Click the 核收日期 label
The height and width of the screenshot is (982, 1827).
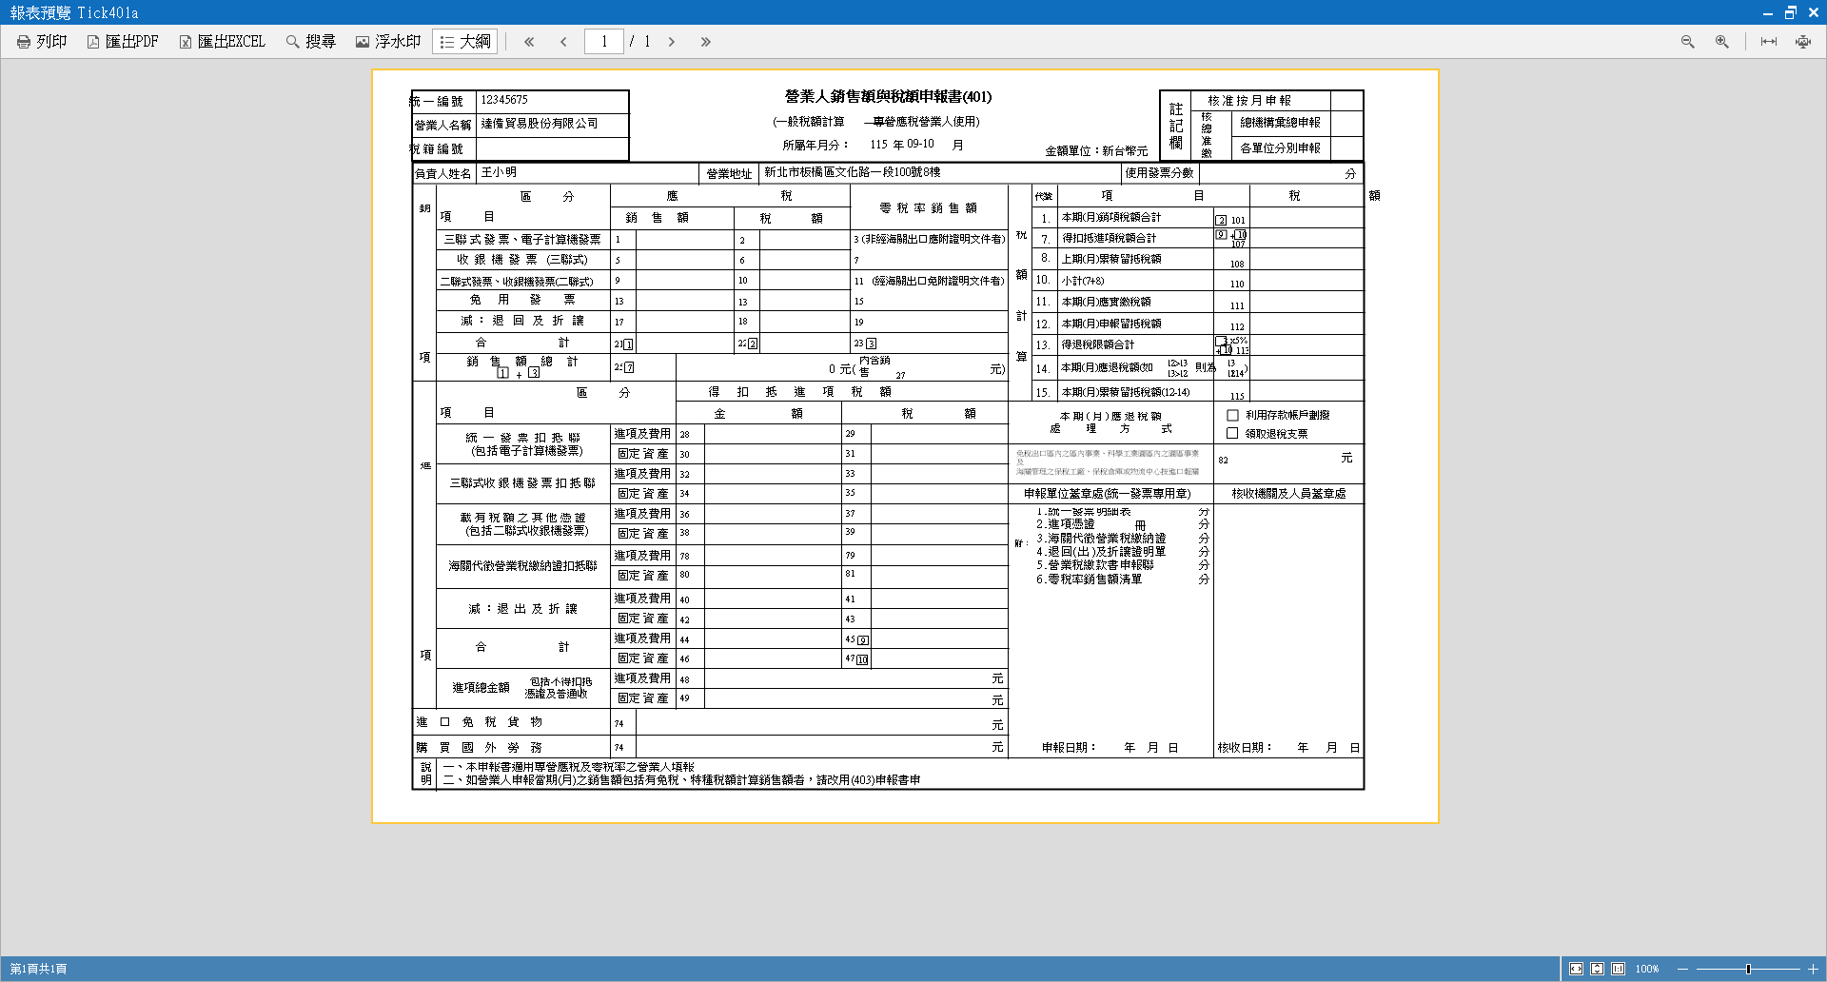pyautogui.click(x=1244, y=747)
